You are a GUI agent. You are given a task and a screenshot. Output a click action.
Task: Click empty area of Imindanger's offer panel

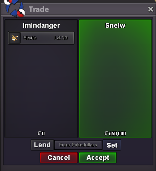(41, 88)
